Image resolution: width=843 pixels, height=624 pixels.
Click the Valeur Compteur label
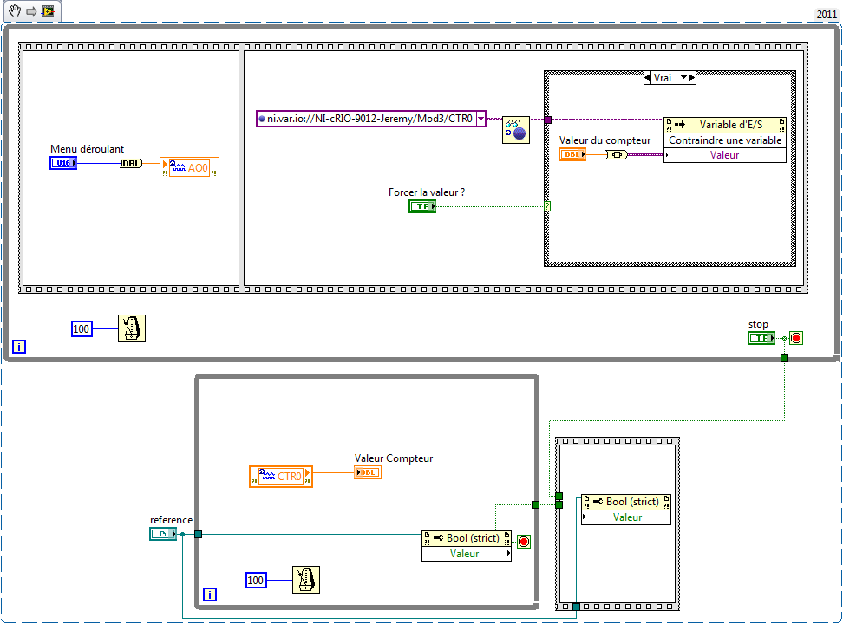coord(394,458)
